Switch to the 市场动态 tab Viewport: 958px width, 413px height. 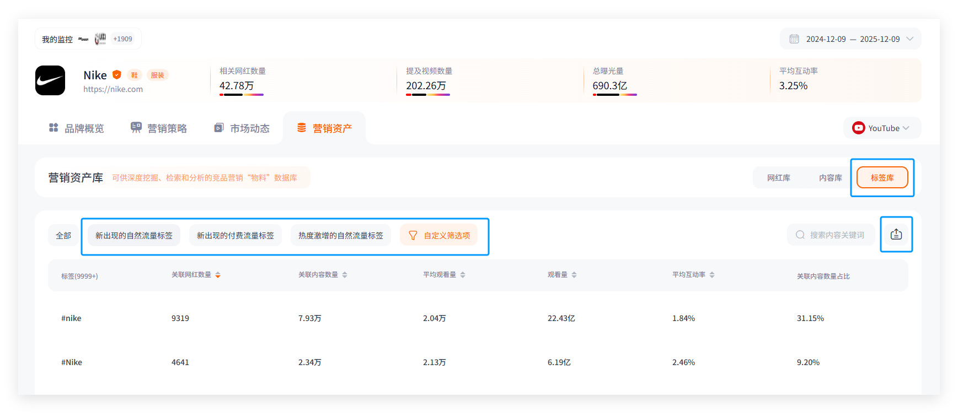click(242, 128)
